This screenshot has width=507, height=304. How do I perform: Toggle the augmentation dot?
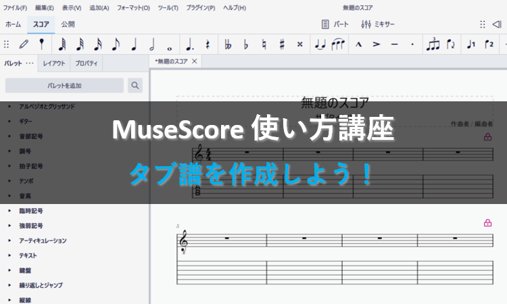coord(190,45)
